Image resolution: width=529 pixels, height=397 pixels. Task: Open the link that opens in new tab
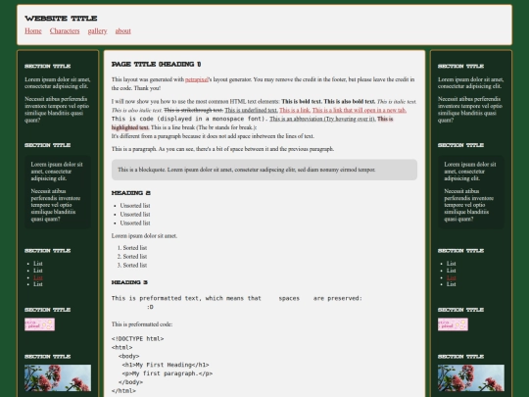pos(360,110)
